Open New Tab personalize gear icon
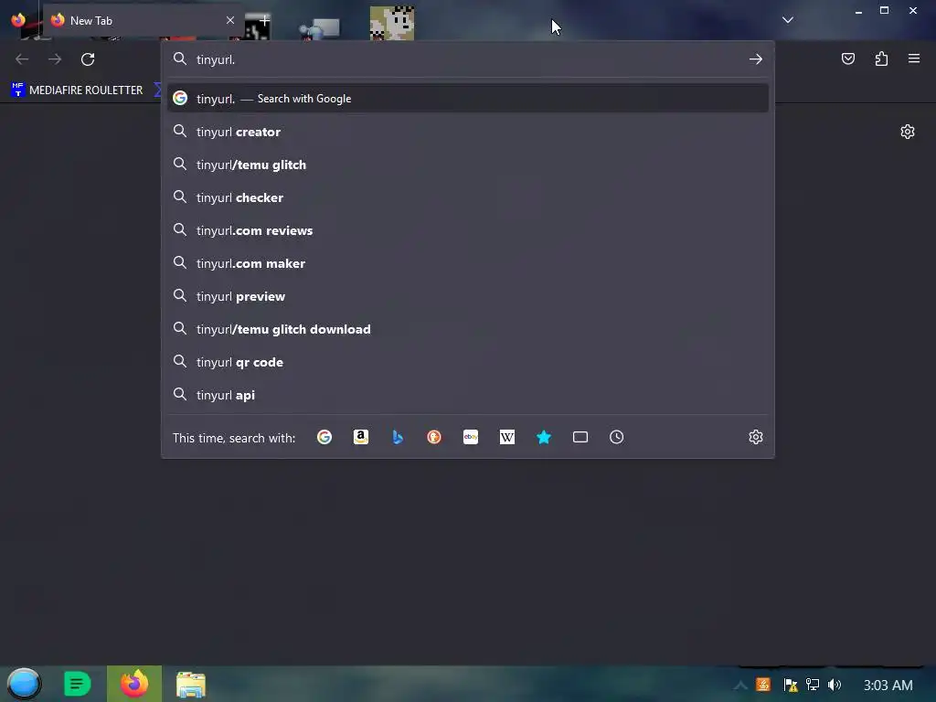This screenshot has height=702, width=936. 908,132
